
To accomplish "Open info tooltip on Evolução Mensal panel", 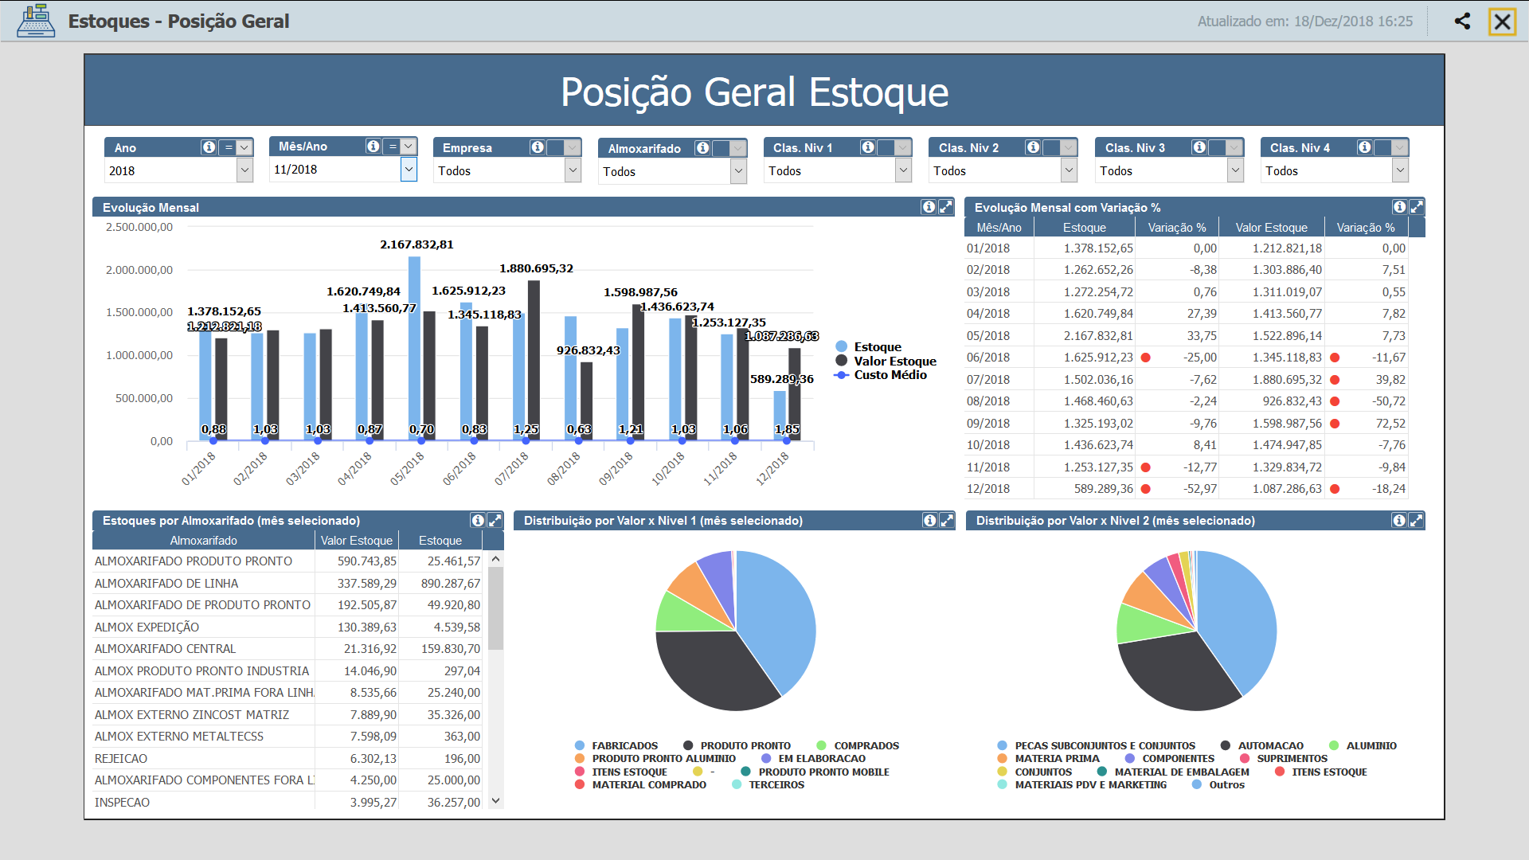I will click(927, 206).
